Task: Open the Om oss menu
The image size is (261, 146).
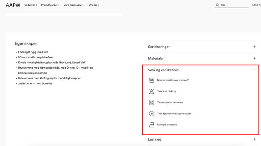Action: point(94,5)
